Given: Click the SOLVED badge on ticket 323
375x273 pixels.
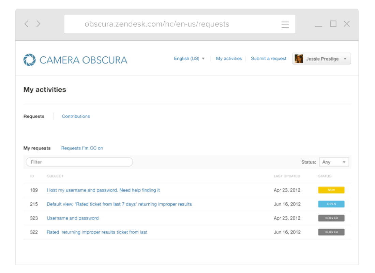Looking at the screenshot, I should (x=331, y=218).
